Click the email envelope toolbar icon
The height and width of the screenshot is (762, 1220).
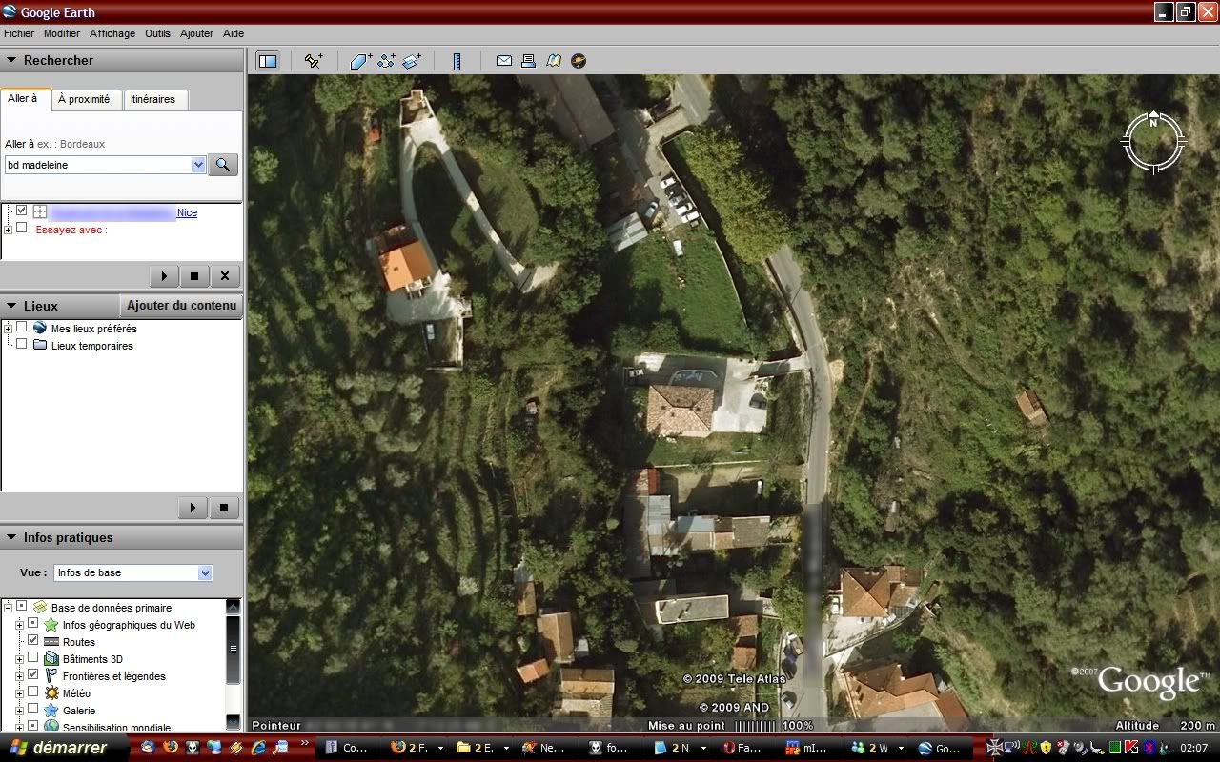(x=504, y=61)
